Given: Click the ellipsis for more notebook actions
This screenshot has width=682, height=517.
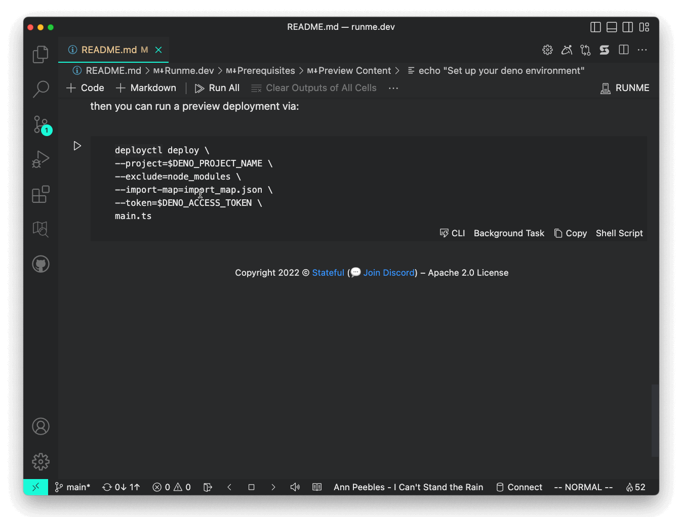Looking at the screenshot, I should pyautogui.click(x=393, y=88).
